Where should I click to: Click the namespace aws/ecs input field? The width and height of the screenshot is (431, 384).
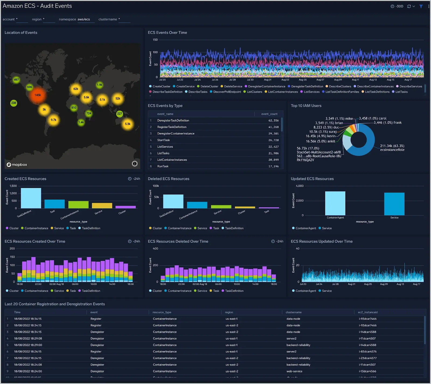[86, 19]
